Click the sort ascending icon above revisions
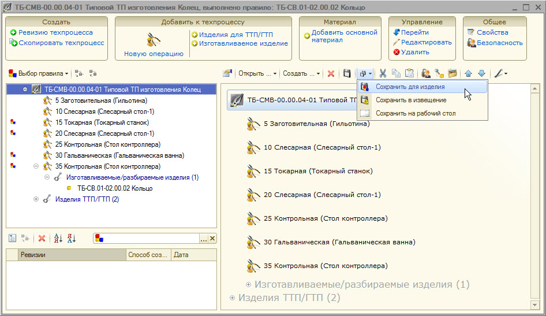This screenshot has height=316, width=546. (58, 238)
